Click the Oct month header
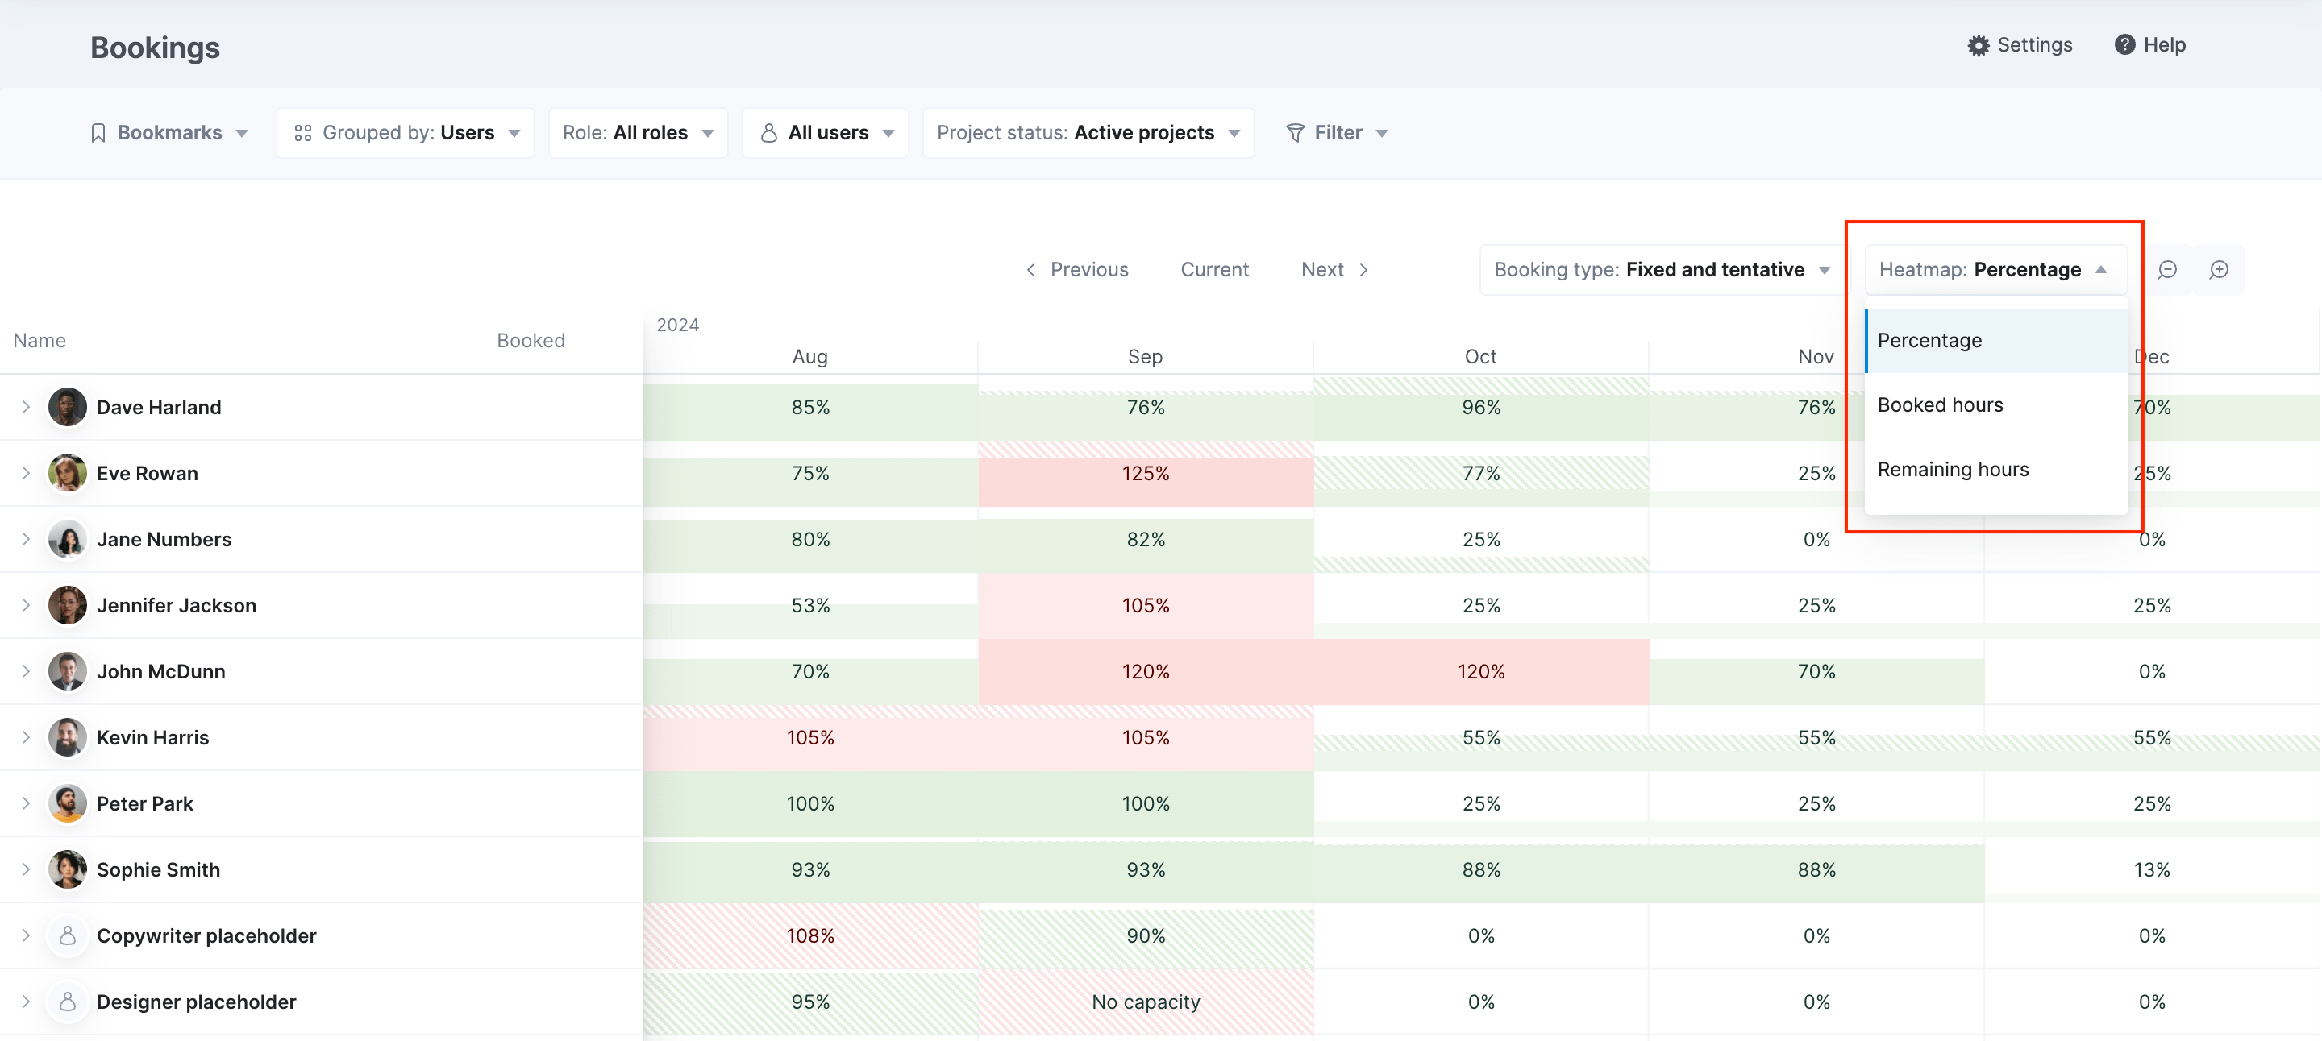This screenshot has width=2322, height=1041. point(1480,357)
